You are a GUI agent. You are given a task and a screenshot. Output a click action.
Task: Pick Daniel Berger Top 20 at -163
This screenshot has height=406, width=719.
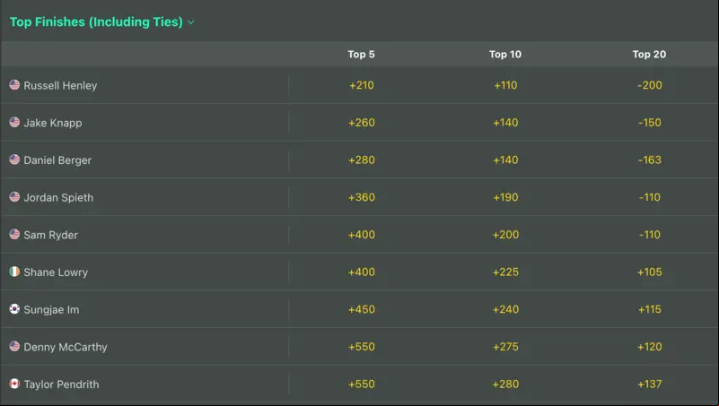click(x=649, y=160)
